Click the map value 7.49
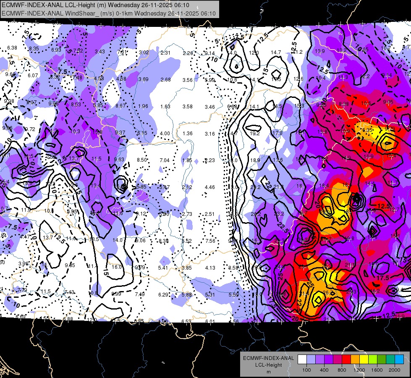This screenshot has height=378, width=411. click(x=140, y=294)
